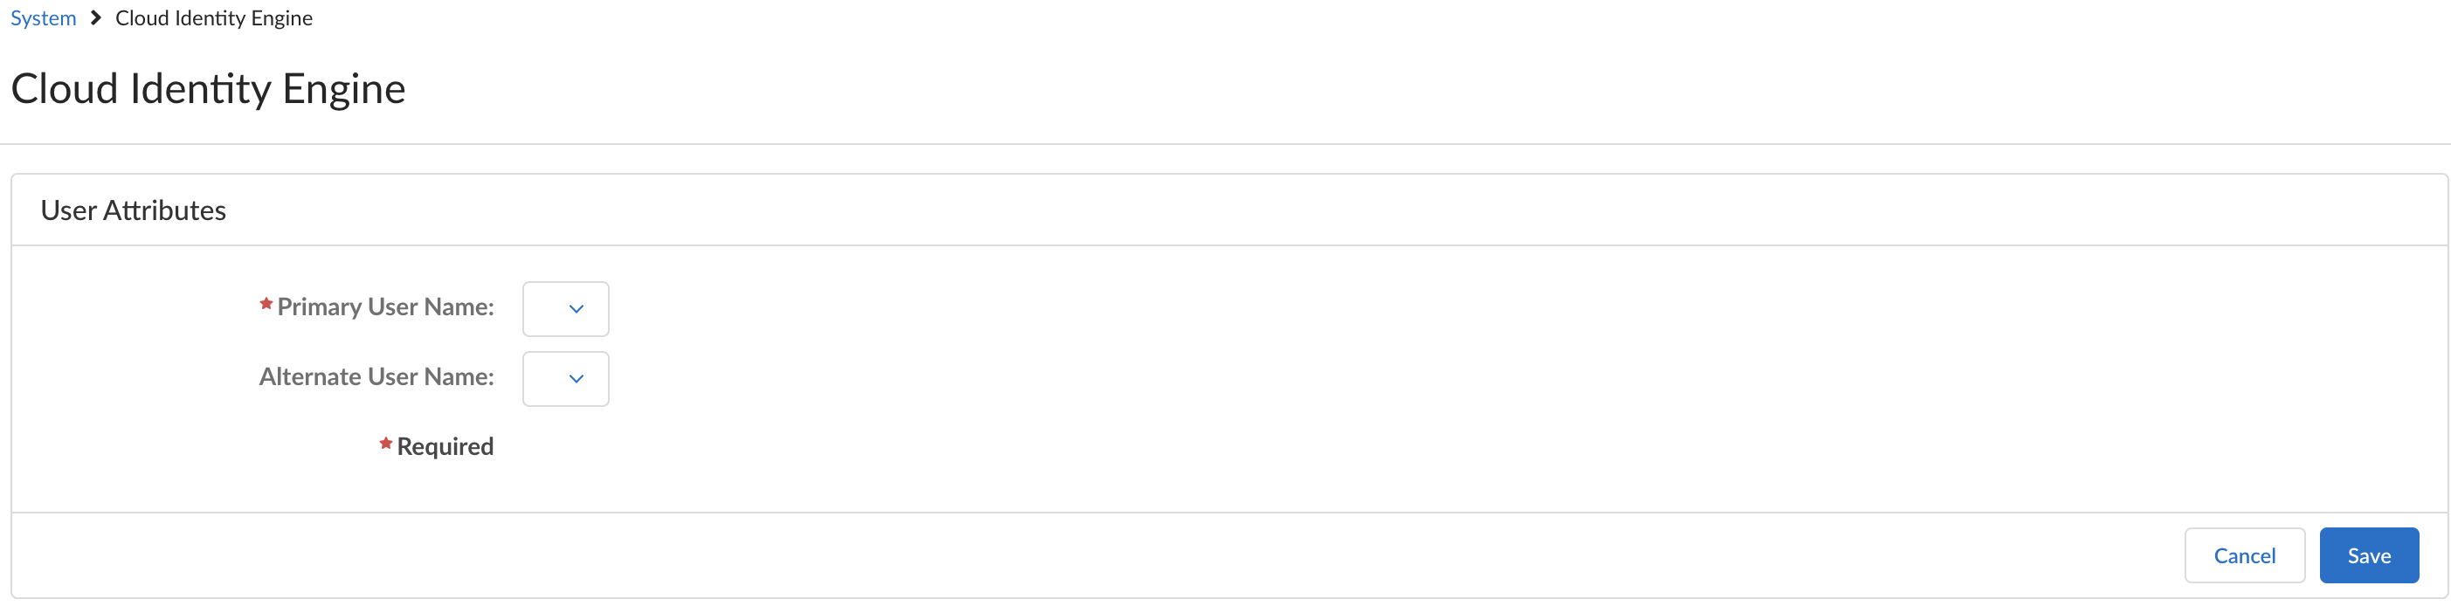
Task: Select the User Attributes section header
Action: pyautogui.click(x=133, y=210)
